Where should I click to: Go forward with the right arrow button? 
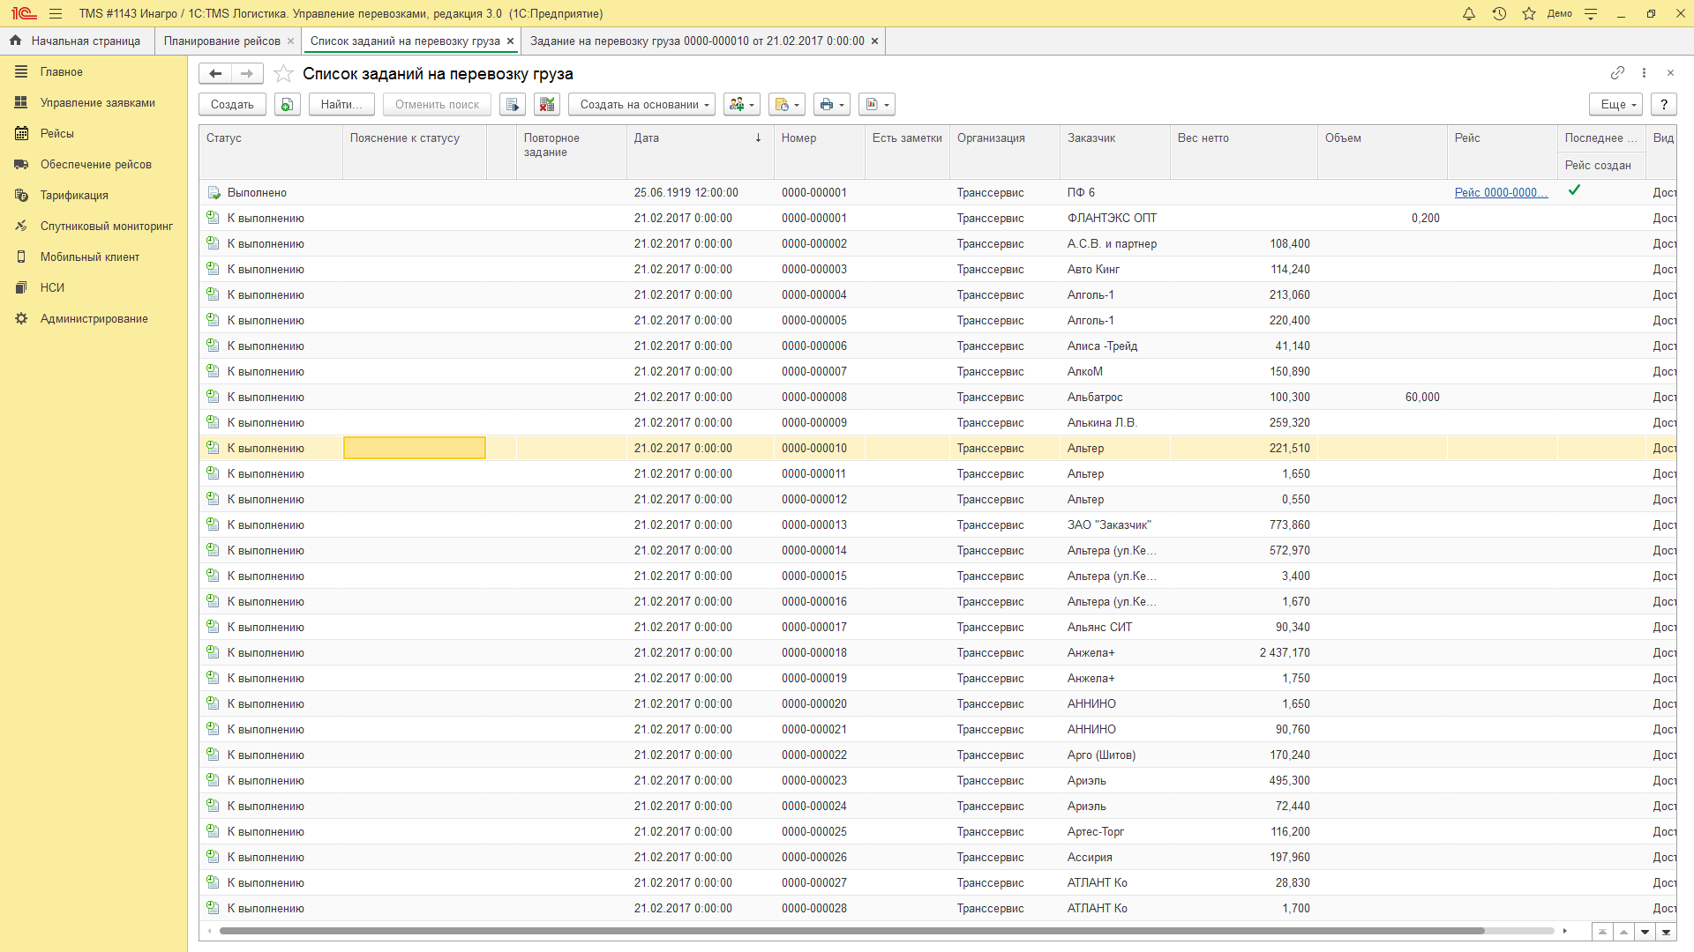pos(247,73)
